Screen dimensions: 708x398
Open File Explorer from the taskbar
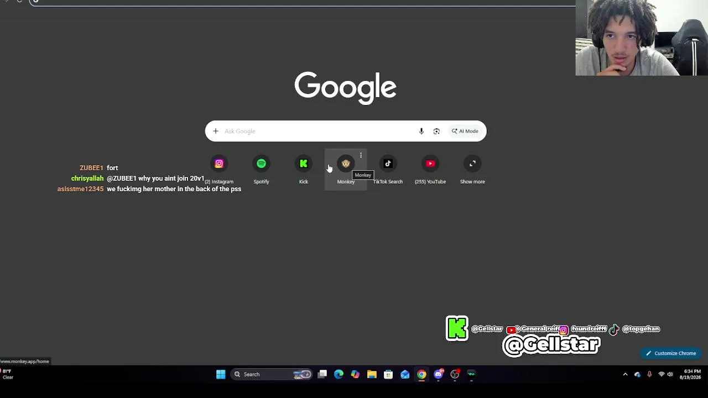pyautogui.click(x=372, y=374)
